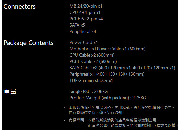This screenshot has height=130, width=181.
Task: Select the CPU 4+4-pin x1 line
Action: coord(85,12)
